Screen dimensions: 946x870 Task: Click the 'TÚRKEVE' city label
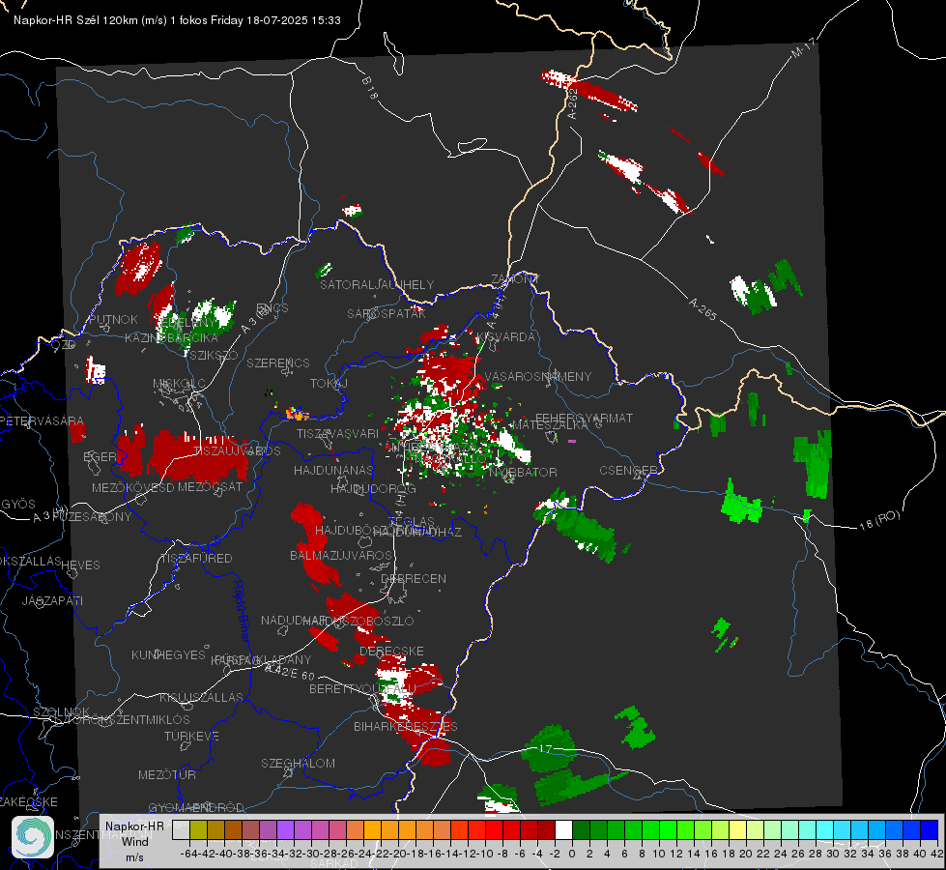tap(191, 736)
